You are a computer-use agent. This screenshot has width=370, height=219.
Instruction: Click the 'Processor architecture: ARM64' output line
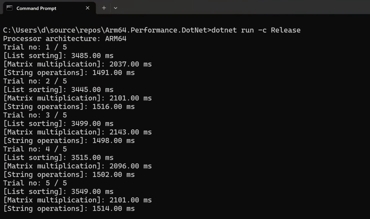[65, 38]
